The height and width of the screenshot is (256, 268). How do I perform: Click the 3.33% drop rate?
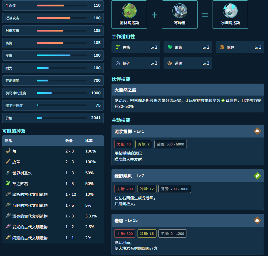tap(91, 216)
